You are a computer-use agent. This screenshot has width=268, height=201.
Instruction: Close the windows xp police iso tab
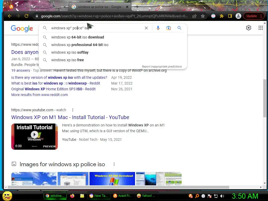[127, 7]
